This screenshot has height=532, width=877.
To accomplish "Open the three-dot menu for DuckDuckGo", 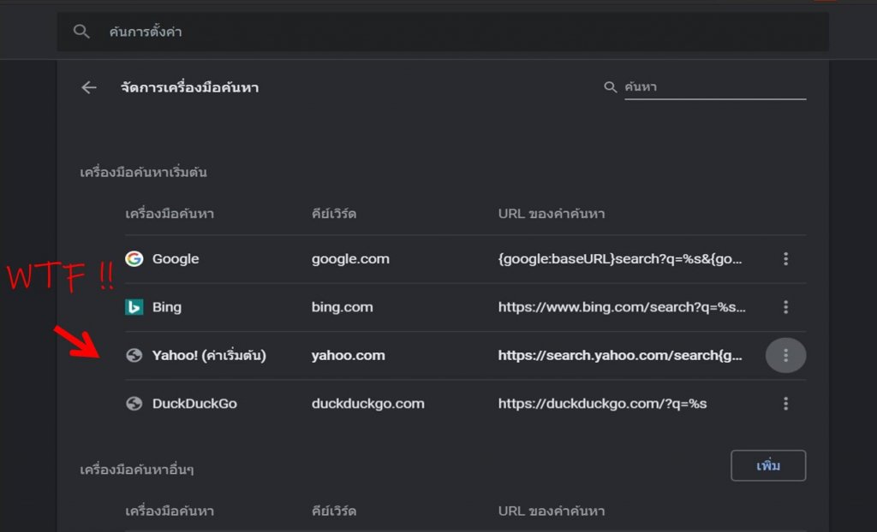I will tap(786, 404).
